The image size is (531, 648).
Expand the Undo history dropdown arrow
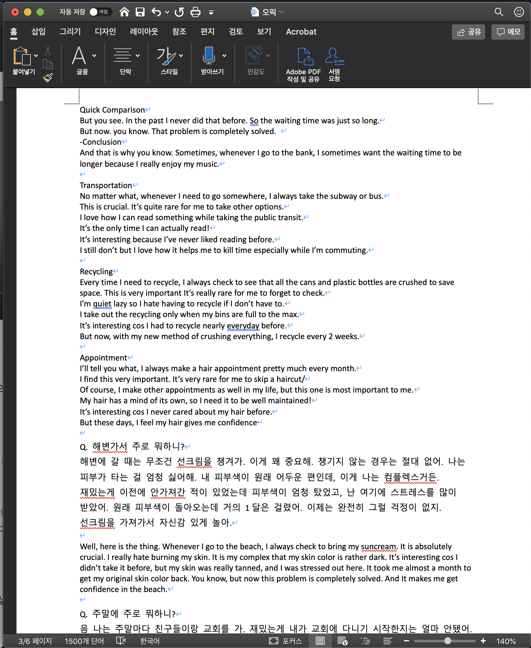point(167,12)
